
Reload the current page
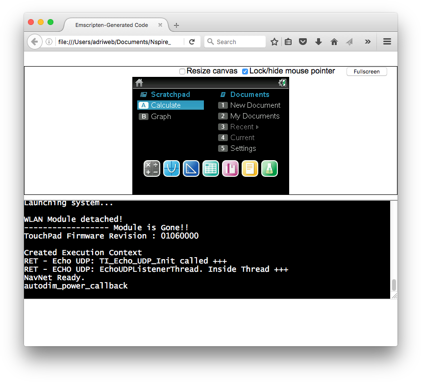point(192,42)
